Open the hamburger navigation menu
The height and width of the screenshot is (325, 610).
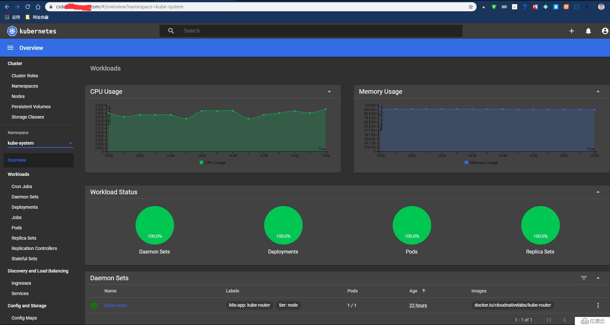[x=10, y=48]
